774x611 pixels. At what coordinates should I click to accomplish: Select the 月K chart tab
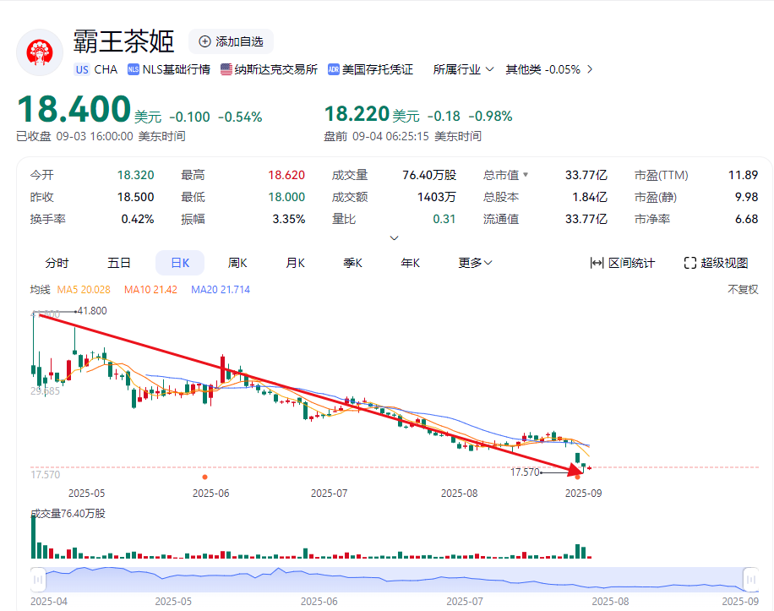pos(295,263)
